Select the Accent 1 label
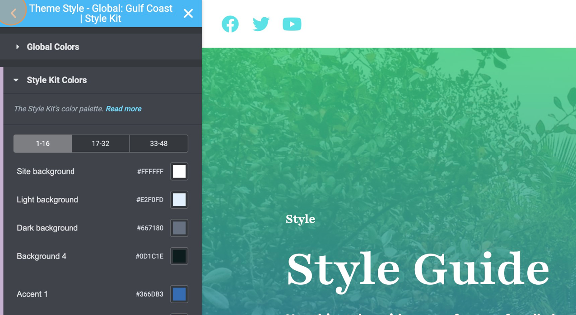This screenshot has height=315, width=576. coord(32,294)
